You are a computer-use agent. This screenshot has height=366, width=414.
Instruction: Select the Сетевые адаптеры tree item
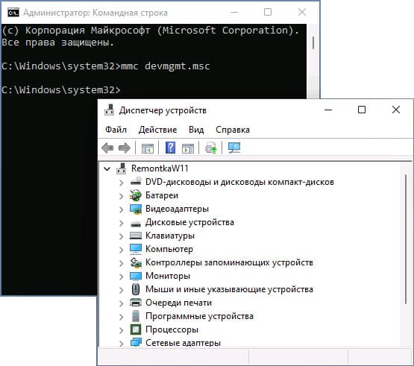(x=183, y=343)
